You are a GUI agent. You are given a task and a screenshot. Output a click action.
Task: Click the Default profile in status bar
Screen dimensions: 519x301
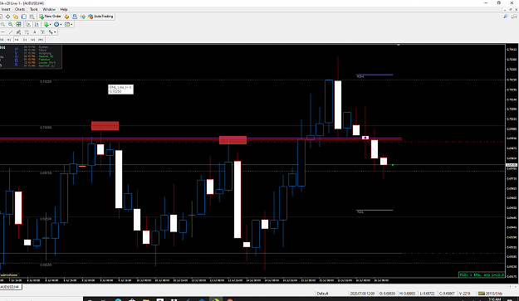pyautogui.click(x=322, y=294)
